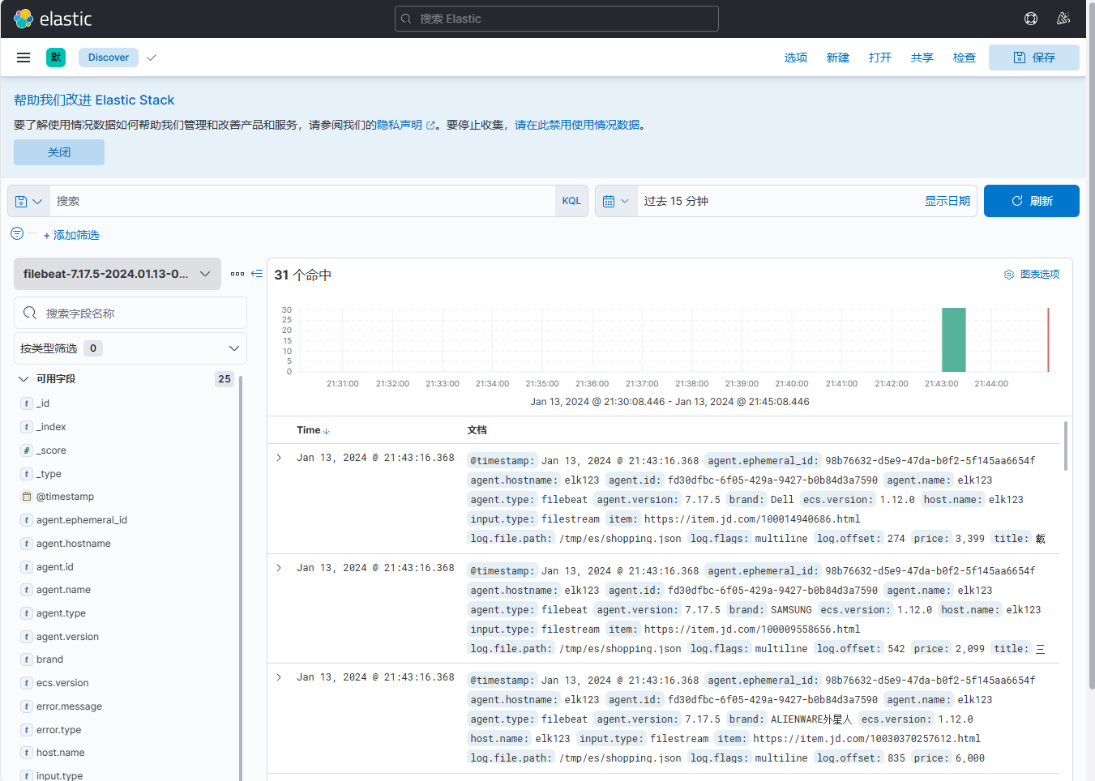Expand the first document row details
This screenshot has height=781, width=1095.
[279, 458]
